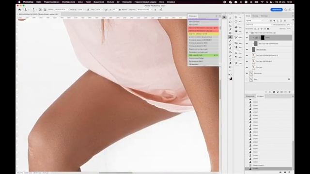310x174 pixels.
Task: Open the Изображение menu
Action: click(68, 2)
